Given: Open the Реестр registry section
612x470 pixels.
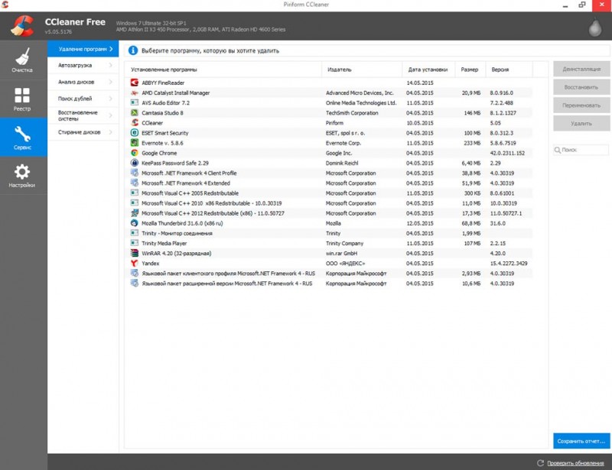Looking at the screenshot, I should tap(23, 99).
